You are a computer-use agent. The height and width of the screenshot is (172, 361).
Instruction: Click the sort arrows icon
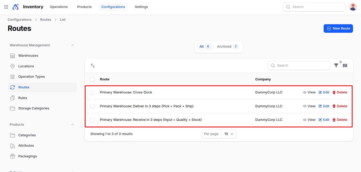[x=93, y=65]
